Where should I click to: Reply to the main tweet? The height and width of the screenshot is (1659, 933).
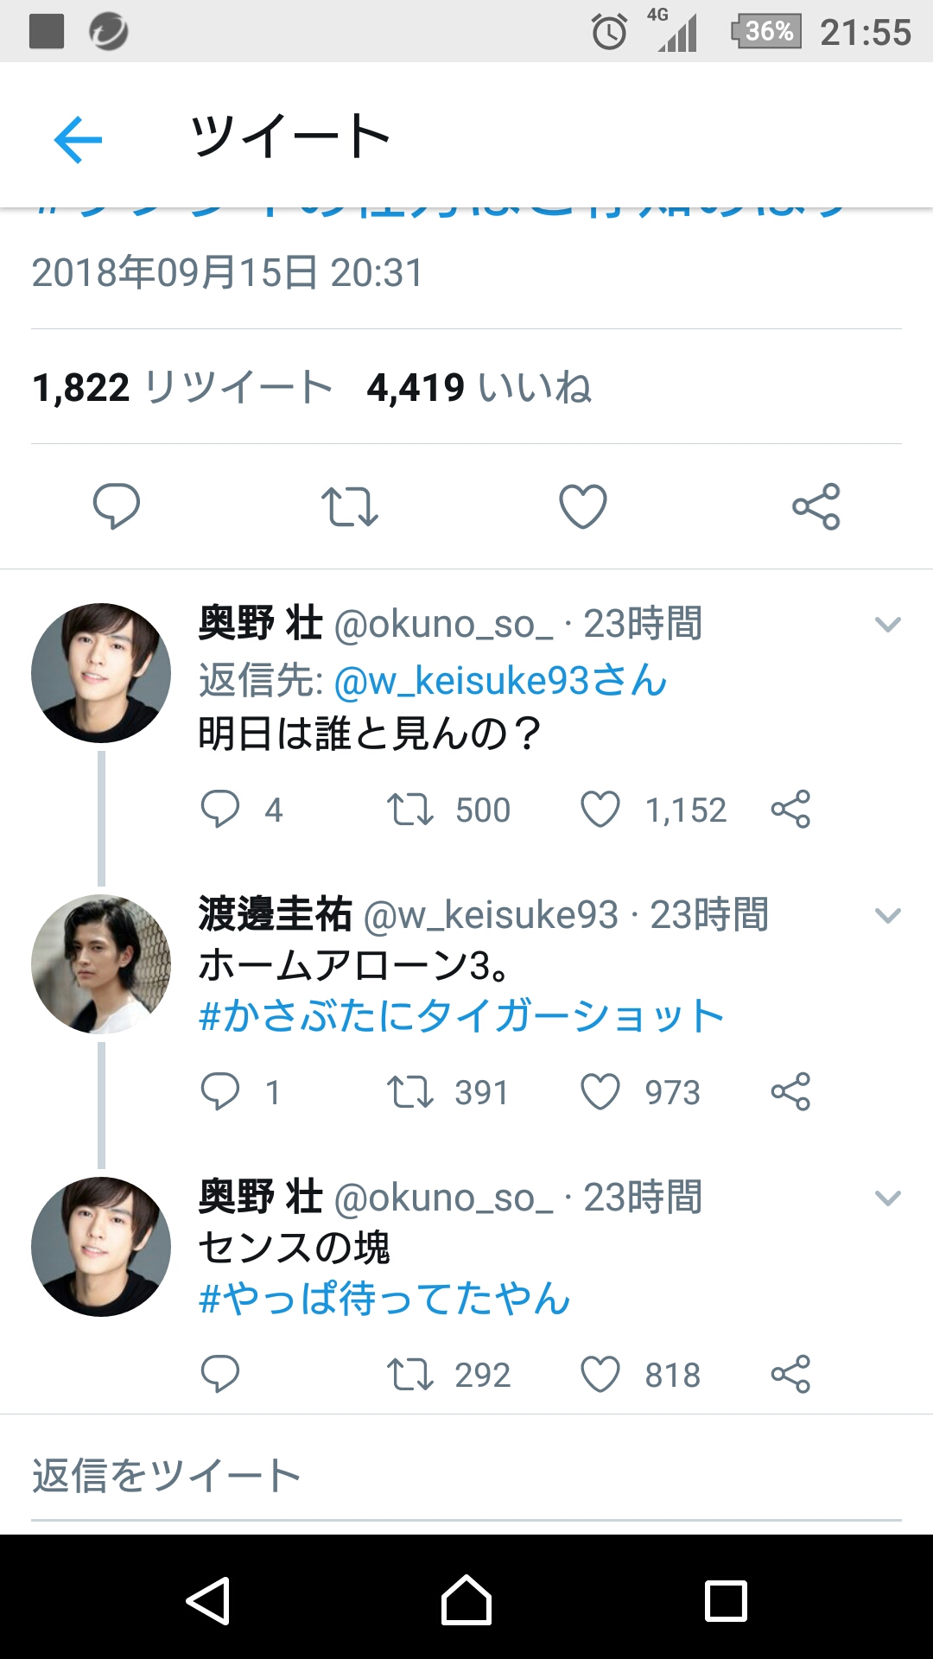(x=117, y=506)
